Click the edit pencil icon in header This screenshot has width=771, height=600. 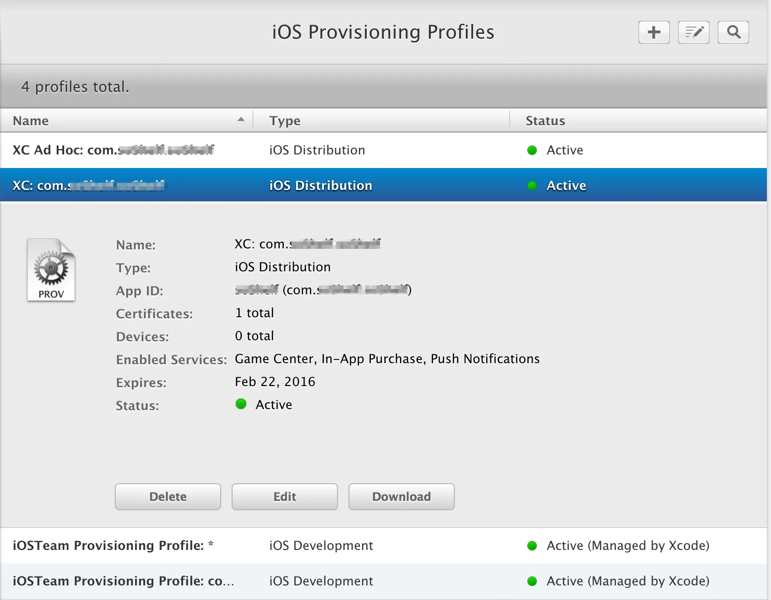[693, 32]
